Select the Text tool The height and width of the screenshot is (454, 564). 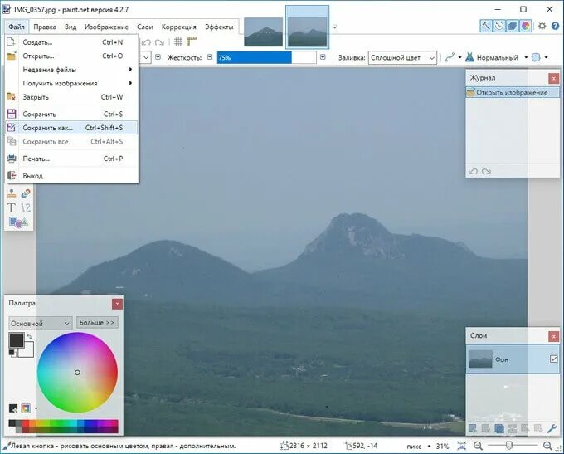tap(12, 207)
